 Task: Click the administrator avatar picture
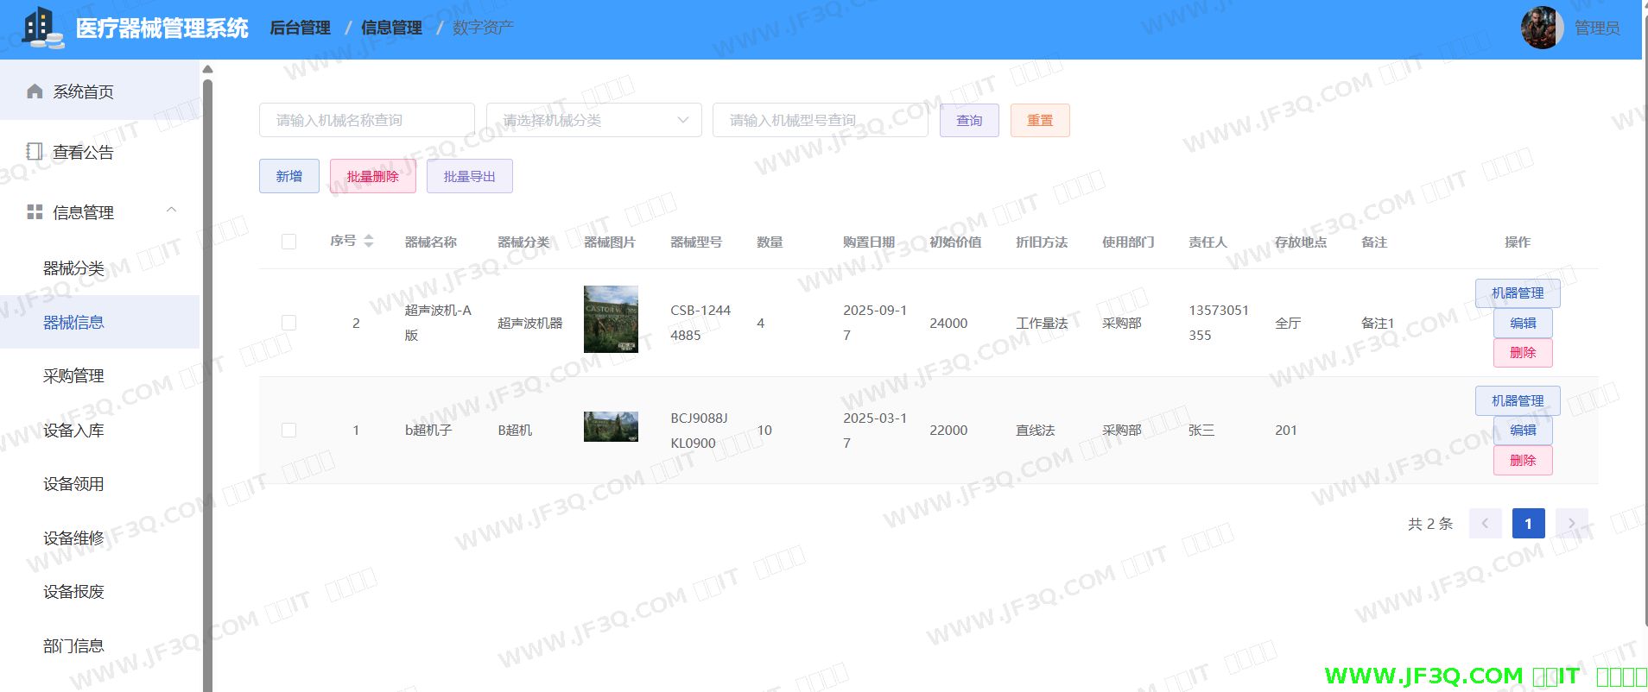[x=1542, y=28]
